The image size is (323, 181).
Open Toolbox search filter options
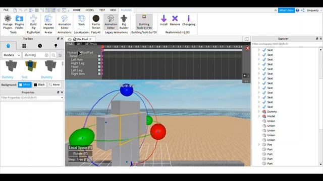(60, 55)
